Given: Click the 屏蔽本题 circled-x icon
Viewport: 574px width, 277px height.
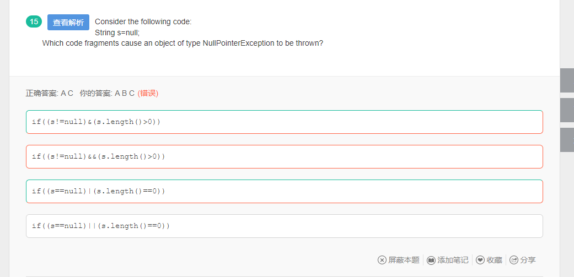Looking at the screenshot, I should tap(382, 260).
